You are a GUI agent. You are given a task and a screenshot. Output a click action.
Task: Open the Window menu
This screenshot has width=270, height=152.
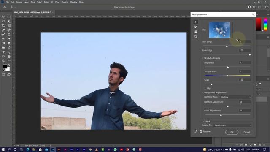(x=73, y=2)
